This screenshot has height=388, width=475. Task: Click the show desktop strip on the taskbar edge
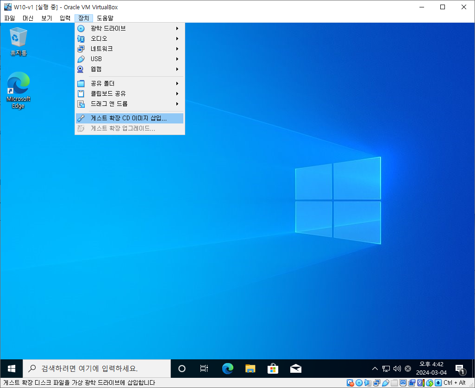pyautogui.click(x=473, y=369)
